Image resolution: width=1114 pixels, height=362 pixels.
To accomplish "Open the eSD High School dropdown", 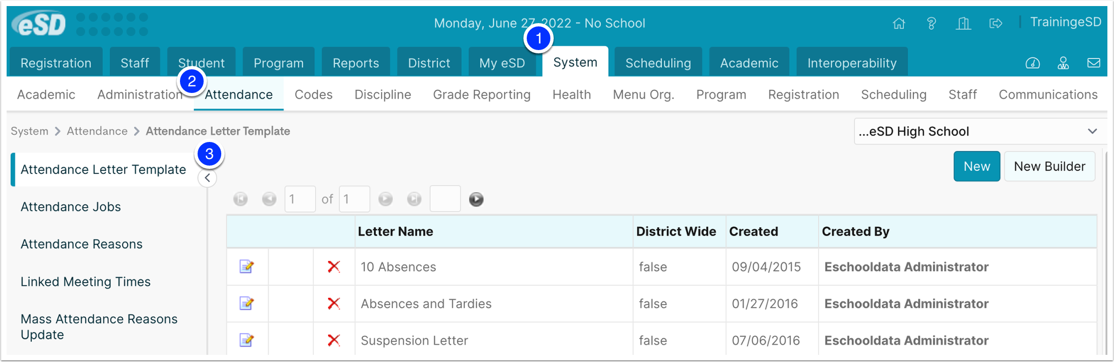I will [x=980, y=131].
